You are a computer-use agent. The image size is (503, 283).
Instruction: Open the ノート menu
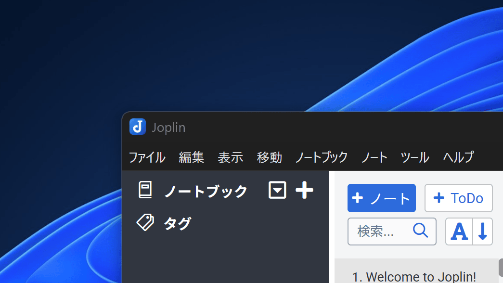click(374, 157)
